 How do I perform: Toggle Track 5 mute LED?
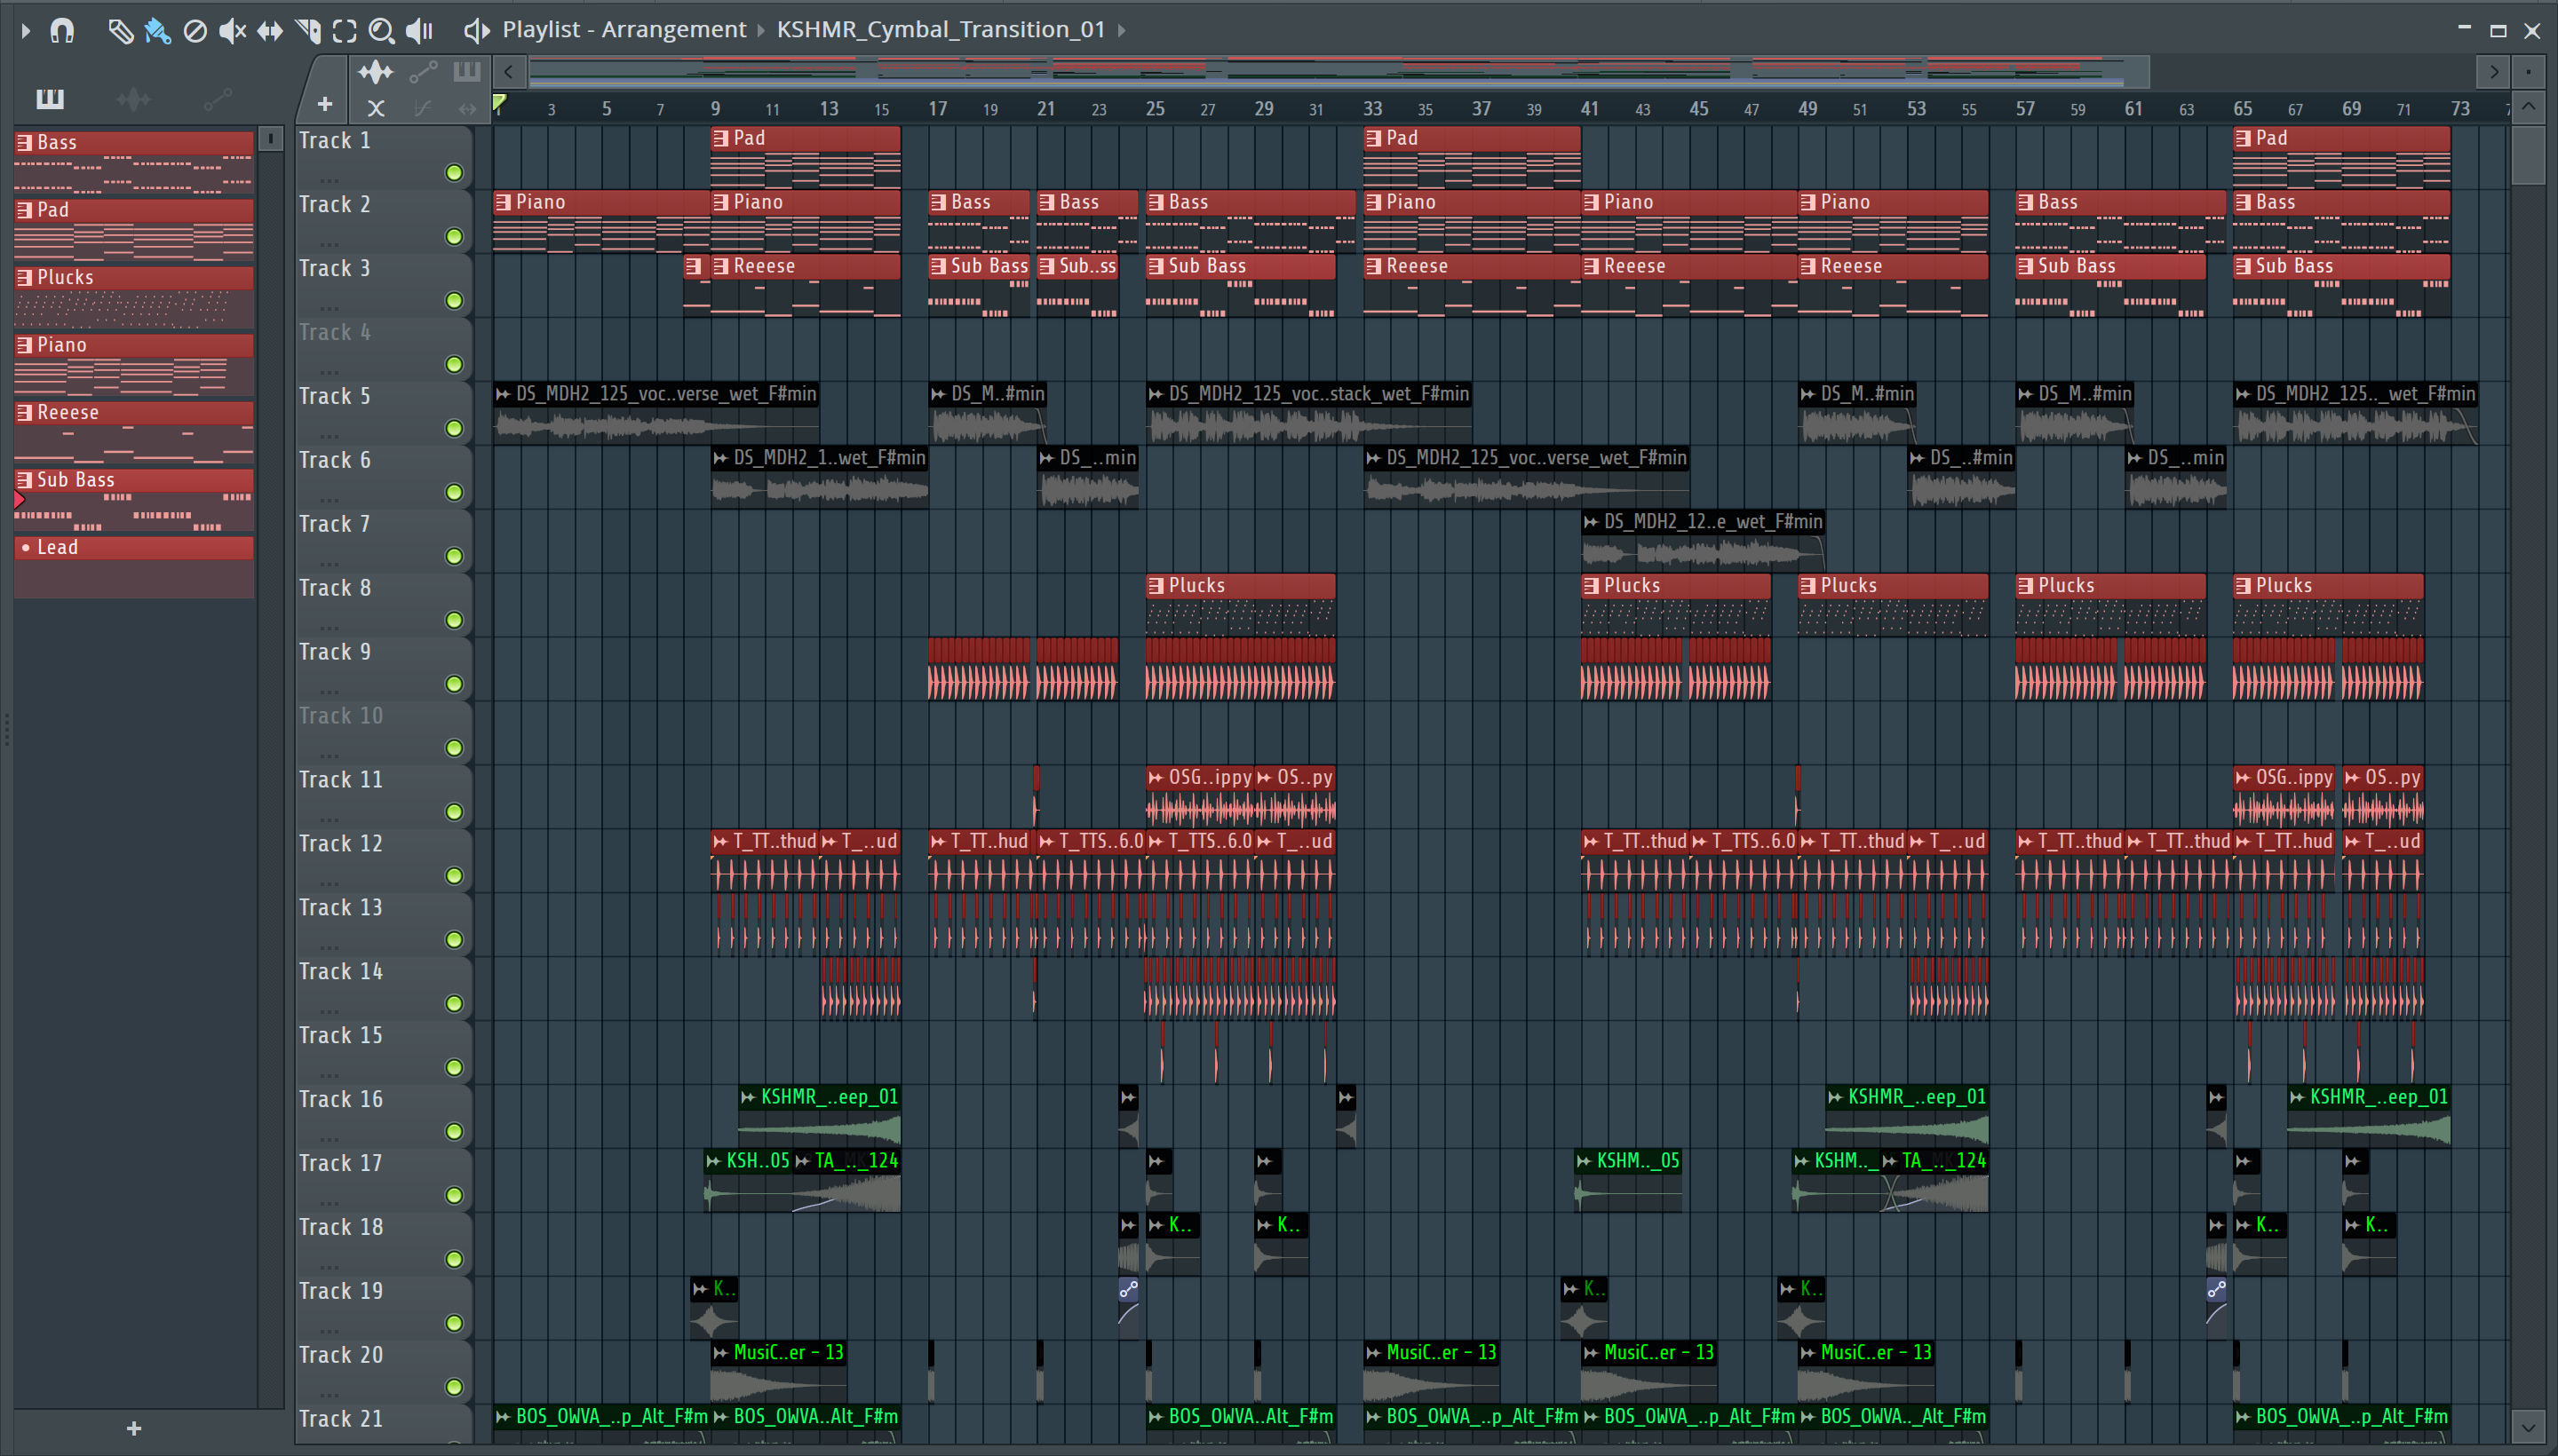click(454, 429)
